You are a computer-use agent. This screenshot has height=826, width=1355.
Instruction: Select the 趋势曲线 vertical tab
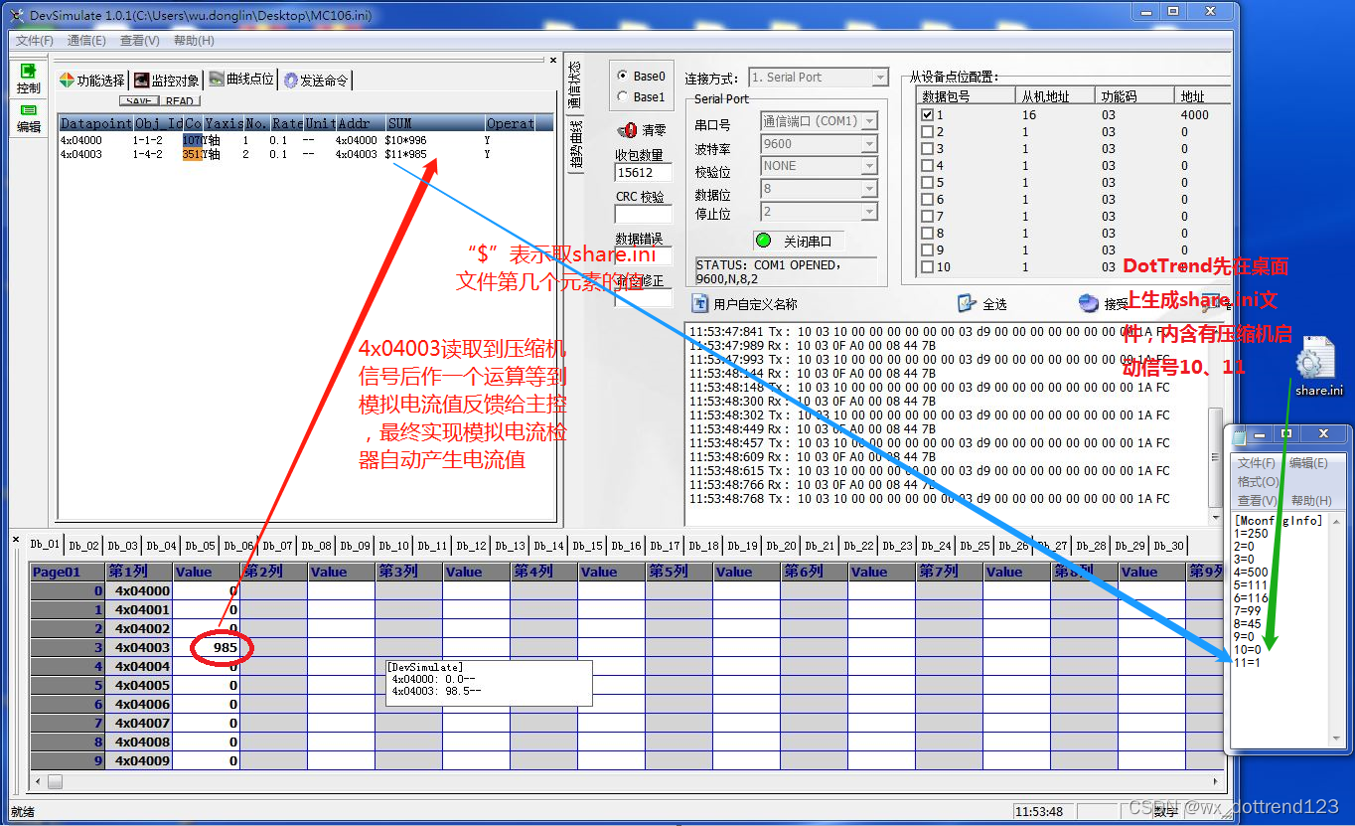pos(574,146)
